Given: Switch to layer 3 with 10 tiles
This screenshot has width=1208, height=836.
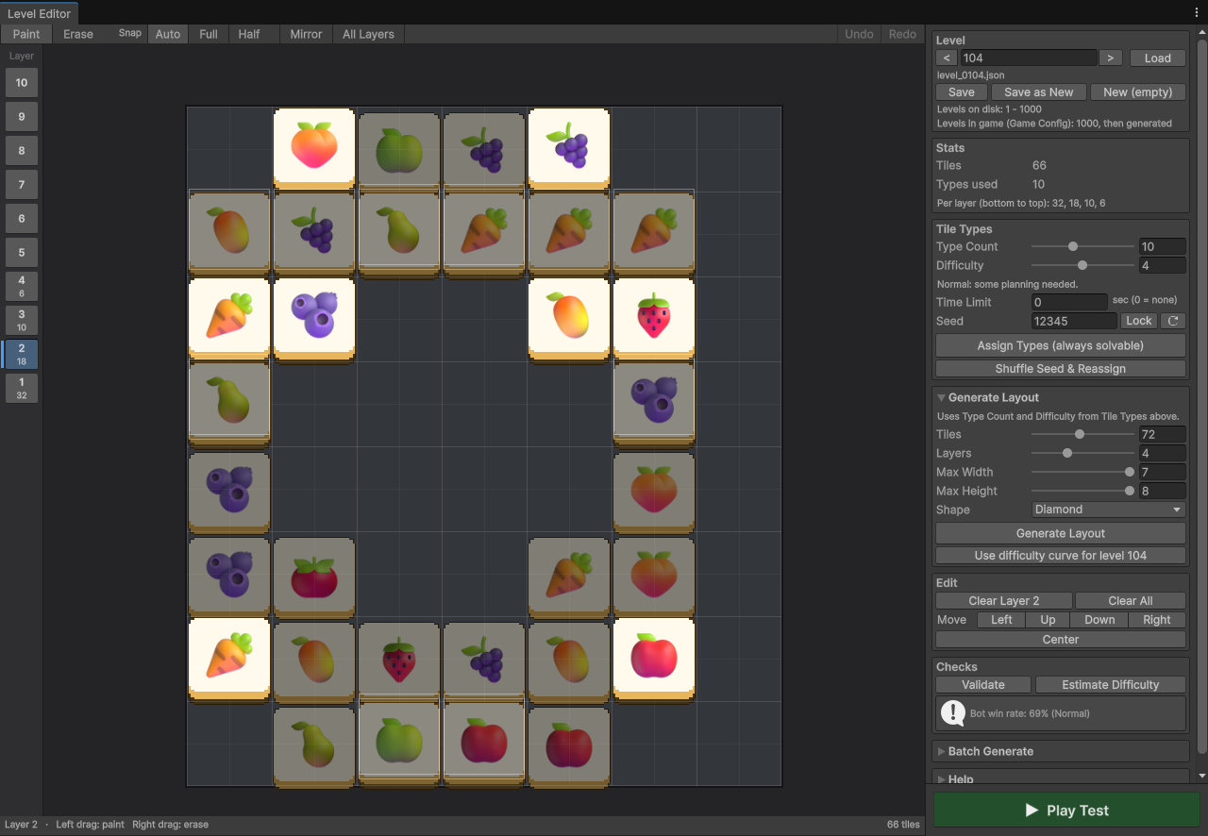Looking at the screenshot, I should pos(22,321).
